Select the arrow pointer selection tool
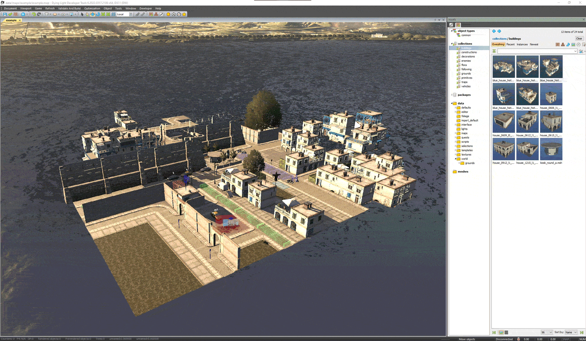586x341 pixels. click(x=82, y=14)
